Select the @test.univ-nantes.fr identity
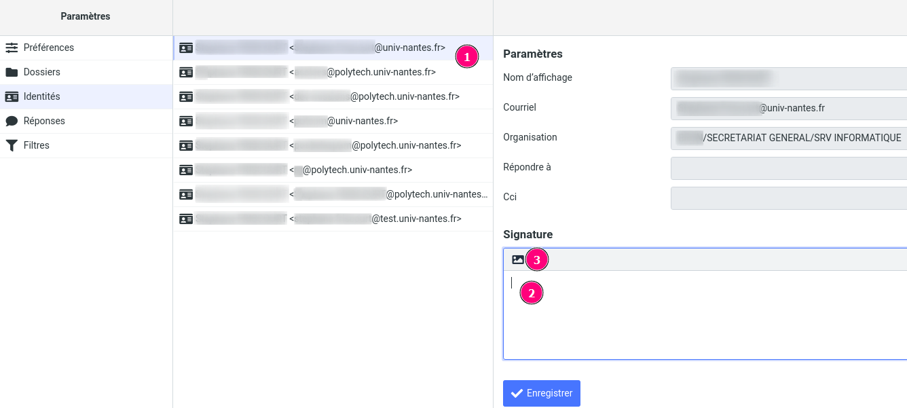The height and width of the screenshot is (408, 907). click(x=333, y=219)
